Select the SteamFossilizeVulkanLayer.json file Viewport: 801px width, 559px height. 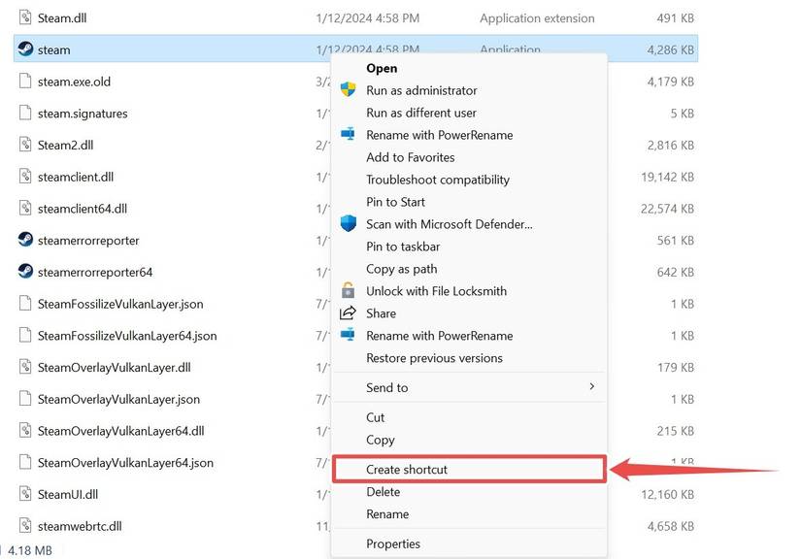tap(120, 304)
